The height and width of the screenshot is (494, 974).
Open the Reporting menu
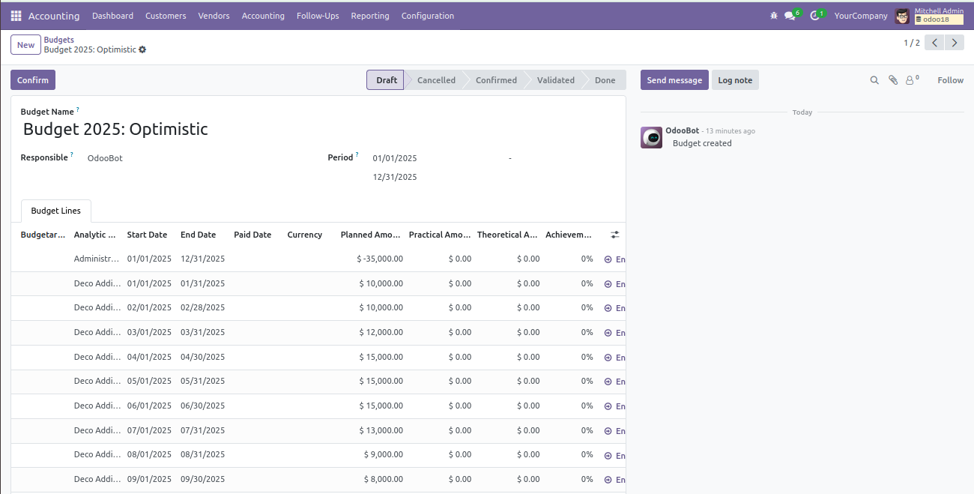tap(369, 16)
